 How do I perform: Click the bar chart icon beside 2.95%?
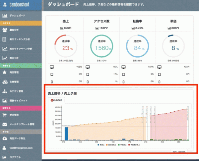pyautogui.click(x=133, y=28)
